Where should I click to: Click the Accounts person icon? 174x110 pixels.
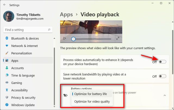pos(7,68)
